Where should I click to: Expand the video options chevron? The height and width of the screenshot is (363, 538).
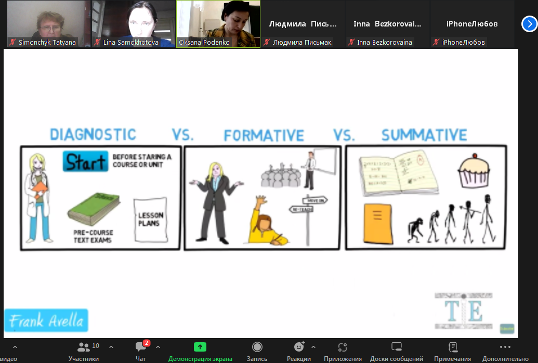[14, 347]
